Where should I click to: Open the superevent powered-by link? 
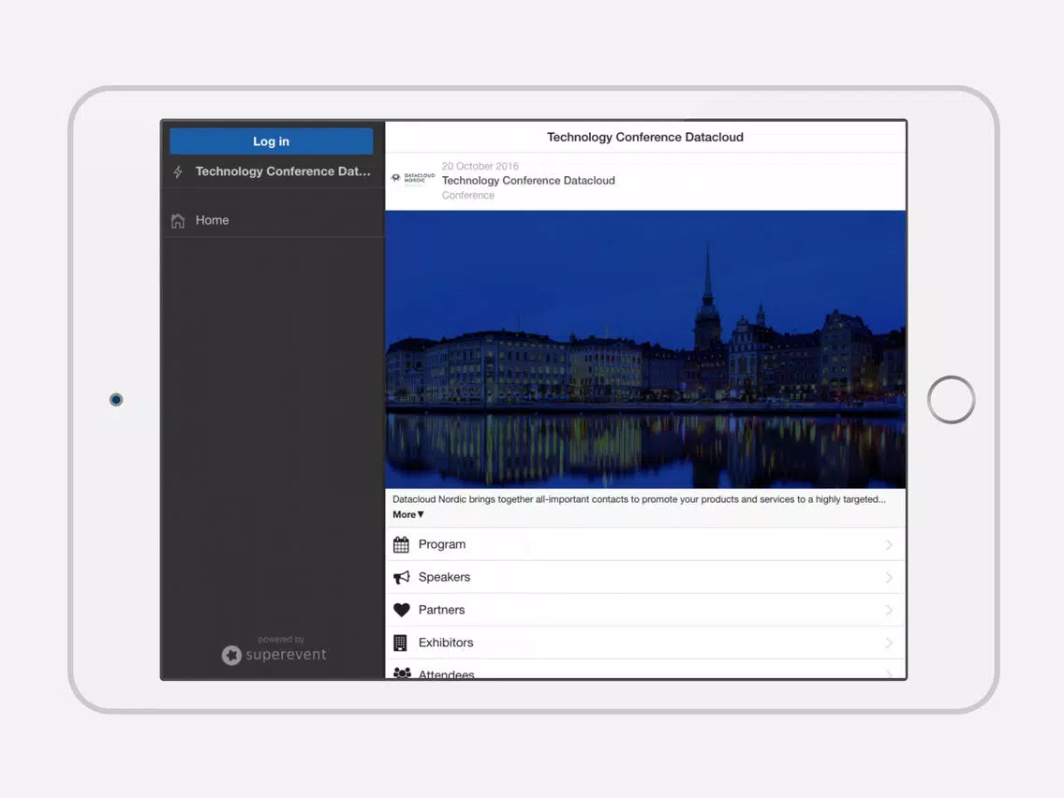coord(274,649)
